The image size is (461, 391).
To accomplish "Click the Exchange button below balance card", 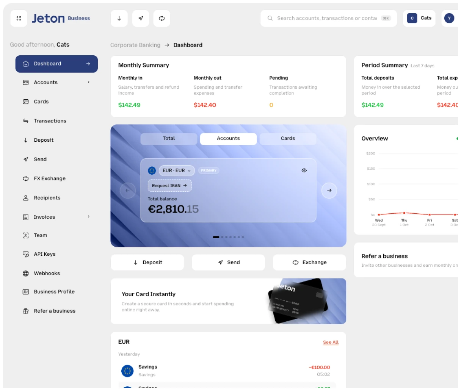I will tap(309, 263).
